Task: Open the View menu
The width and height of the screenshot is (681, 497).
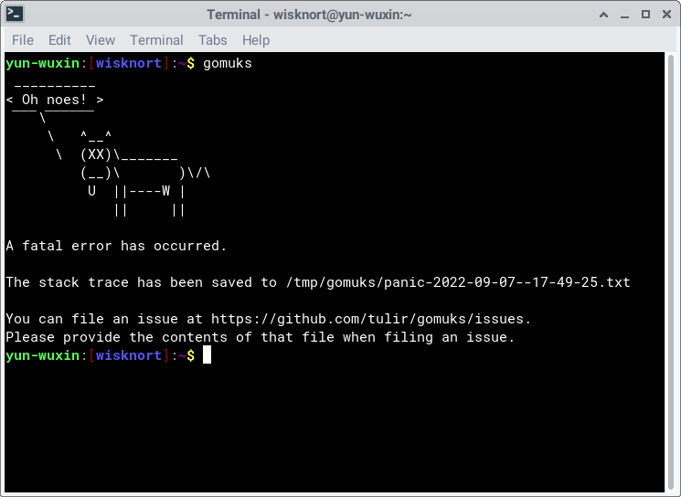Action: [101, 40]
